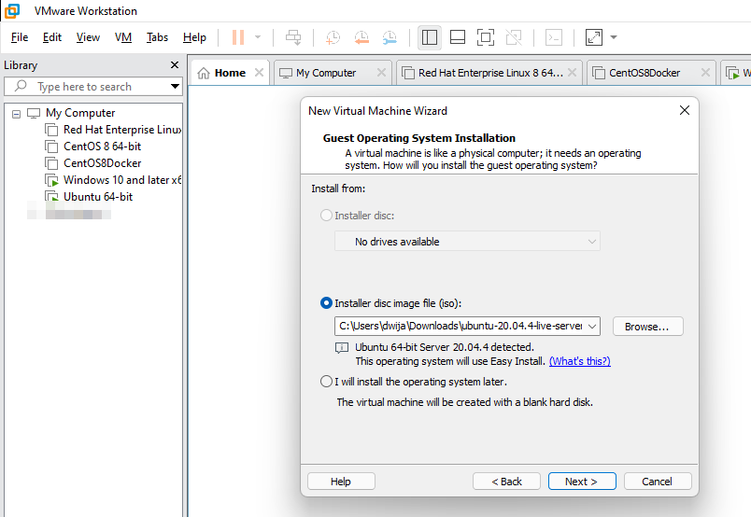Click the Ubuntu detected info icon
The height and width of the screenshot is (517, 751).
342,348
